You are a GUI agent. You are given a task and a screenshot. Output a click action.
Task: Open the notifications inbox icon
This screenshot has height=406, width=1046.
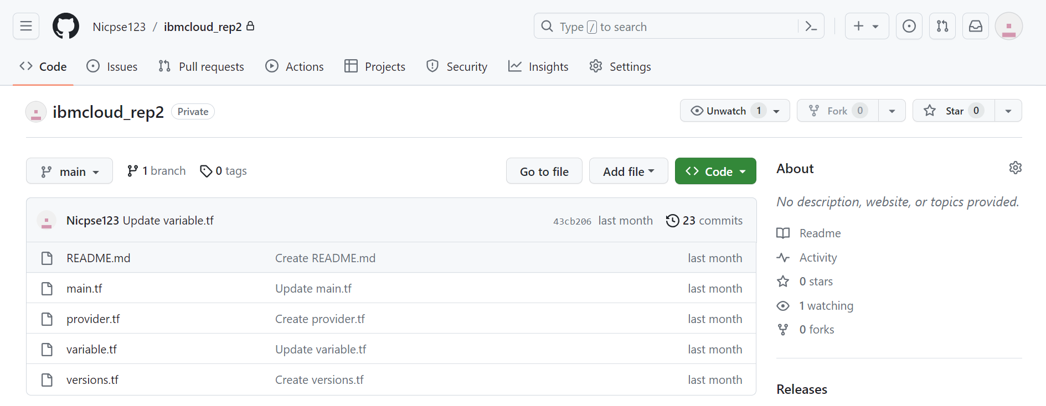pyautogui.click(x=975, y=26)
